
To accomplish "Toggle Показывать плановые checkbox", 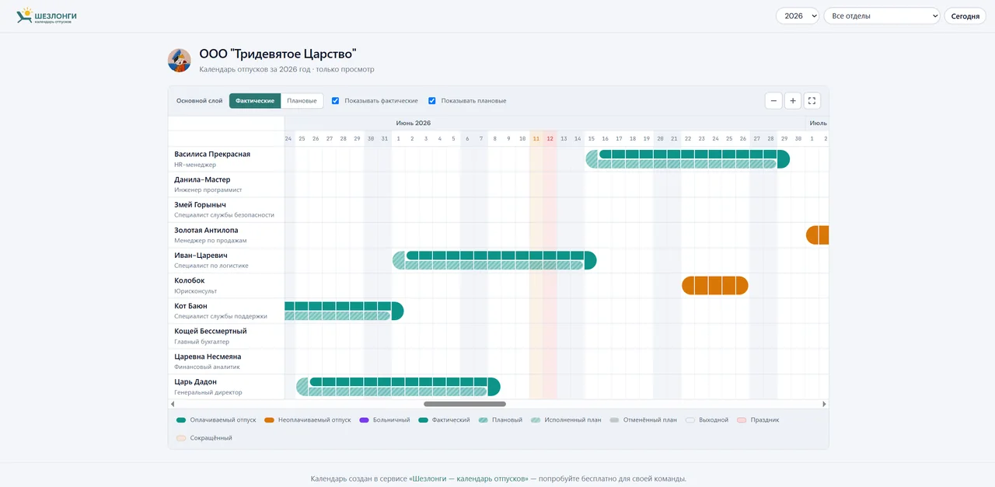I will click(x=432, y=101).
